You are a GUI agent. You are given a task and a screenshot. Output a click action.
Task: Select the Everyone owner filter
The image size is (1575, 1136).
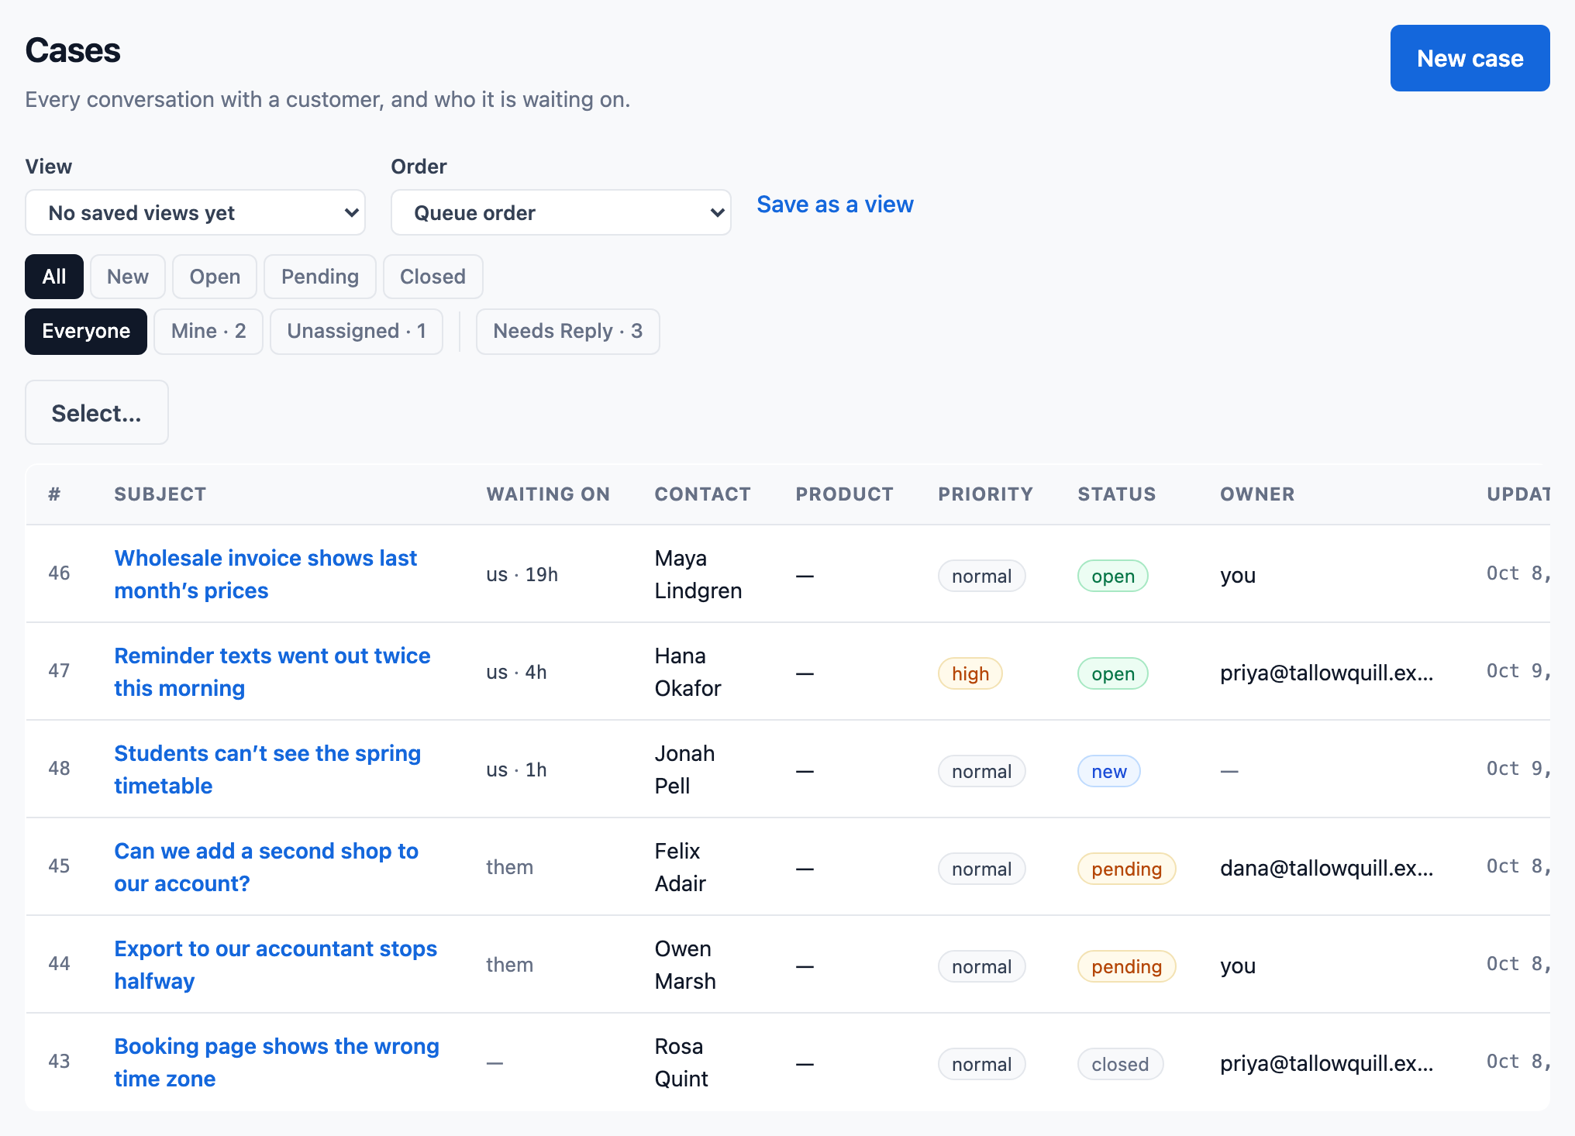tap(86, 332)
